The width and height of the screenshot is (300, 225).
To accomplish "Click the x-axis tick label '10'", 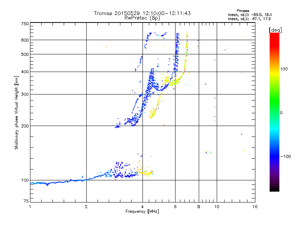I will pyautogui.click(x=217, y=207).
